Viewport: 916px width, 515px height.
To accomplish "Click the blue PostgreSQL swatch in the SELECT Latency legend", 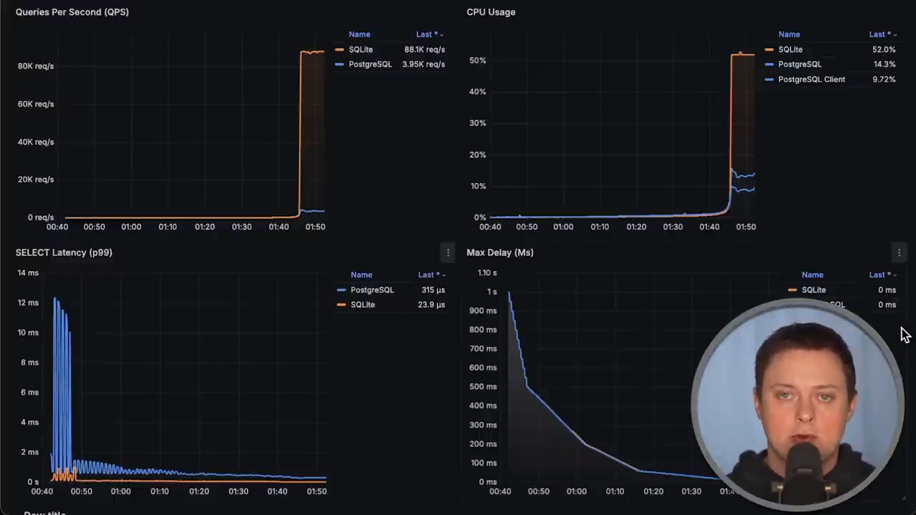I will [x=341, y=290].
